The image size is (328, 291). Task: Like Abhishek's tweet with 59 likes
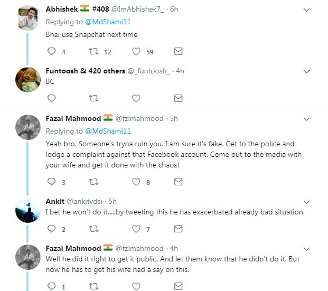tap(136, 52)
